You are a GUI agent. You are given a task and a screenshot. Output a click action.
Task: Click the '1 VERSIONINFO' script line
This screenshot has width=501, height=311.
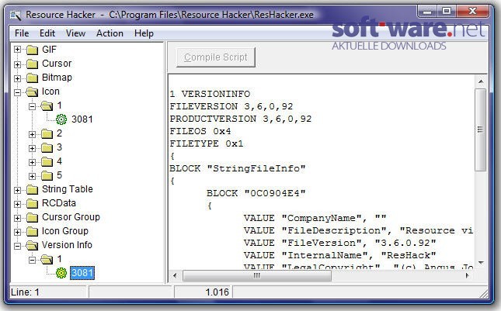pyautogui.click(x=210, y=94)
